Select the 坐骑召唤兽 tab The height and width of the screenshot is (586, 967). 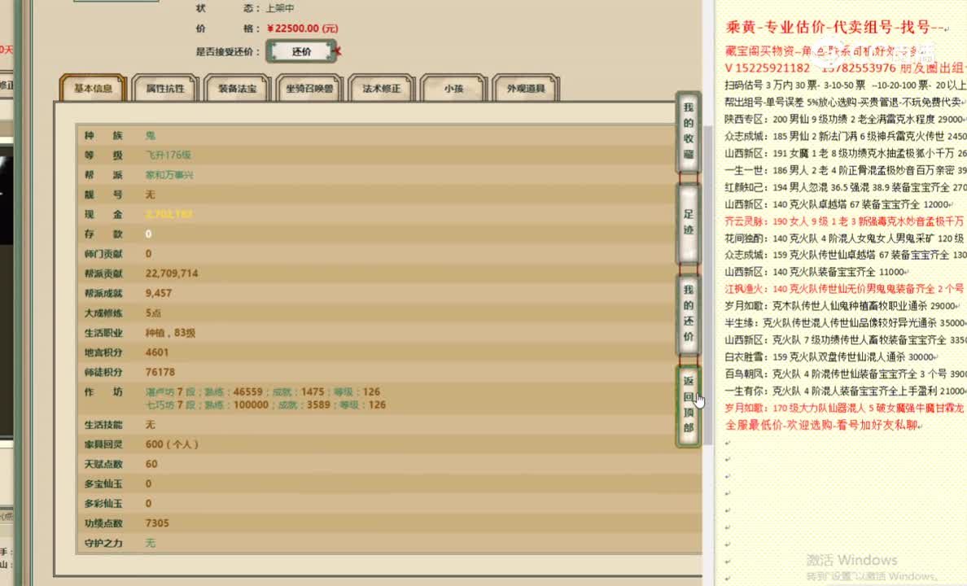pyautogui.click(x=309, y=88)
